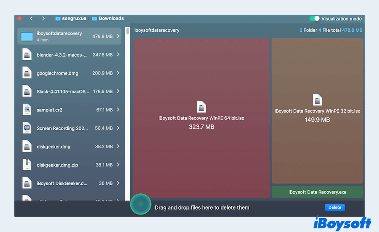Screen dimensions: 379x232
Task: Expand chevron on Slack-4.41.105-macOS row
Action: click(x=118, y=91)
